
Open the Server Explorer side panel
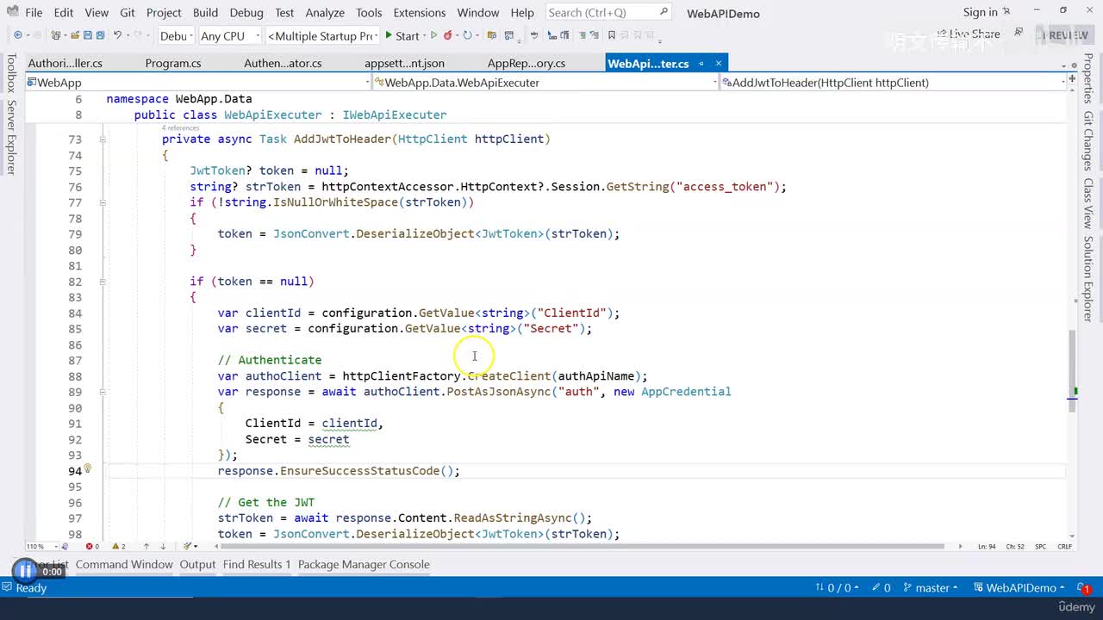[11, 137]
